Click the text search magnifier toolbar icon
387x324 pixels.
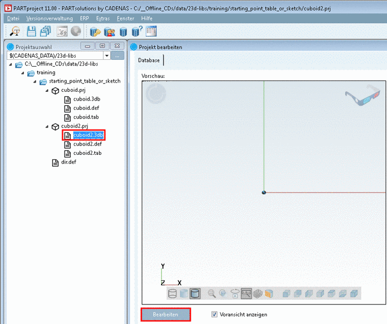point(15,31)
